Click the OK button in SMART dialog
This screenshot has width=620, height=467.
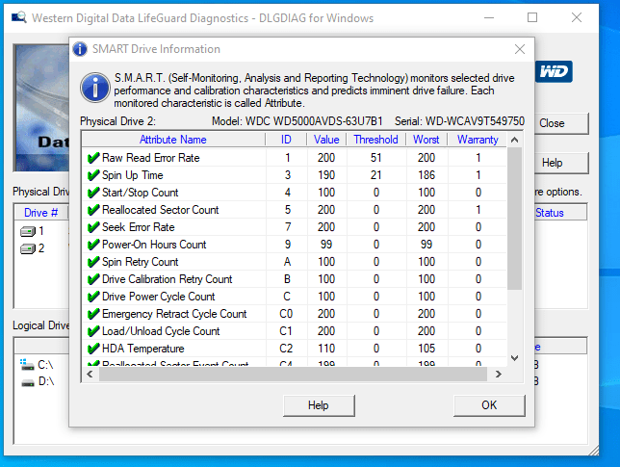[489, 405]
